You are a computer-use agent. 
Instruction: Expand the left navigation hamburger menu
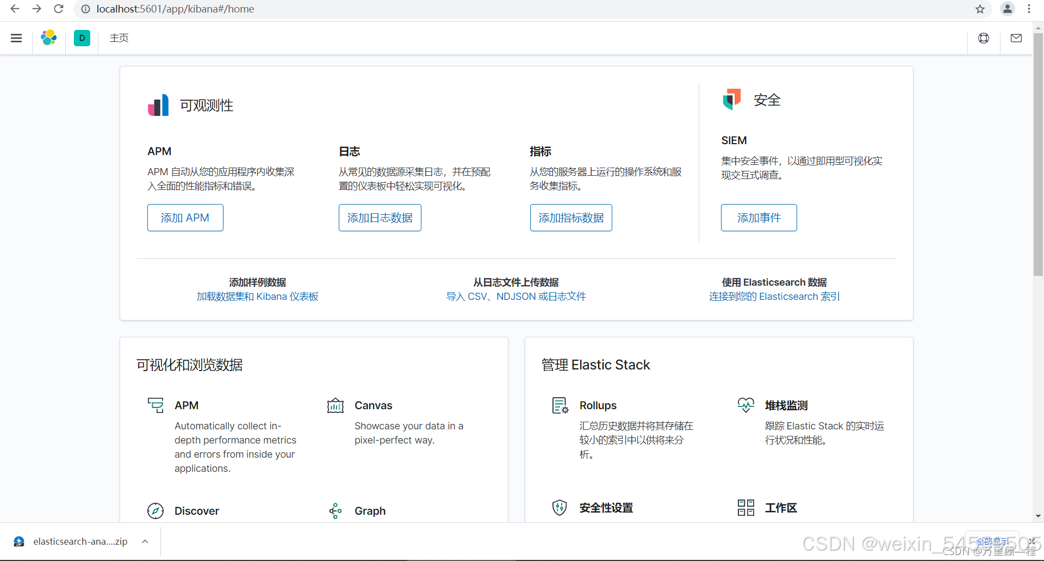[x=16, y=38]
